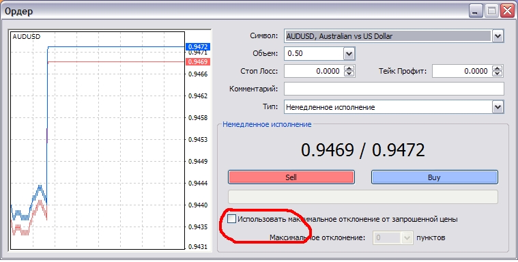Expand the Объем volume dropdown arrow
The height and width of the screenshot is (262, 518).
point(349,53)
